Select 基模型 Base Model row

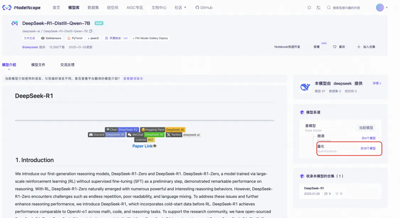(341, 128)
